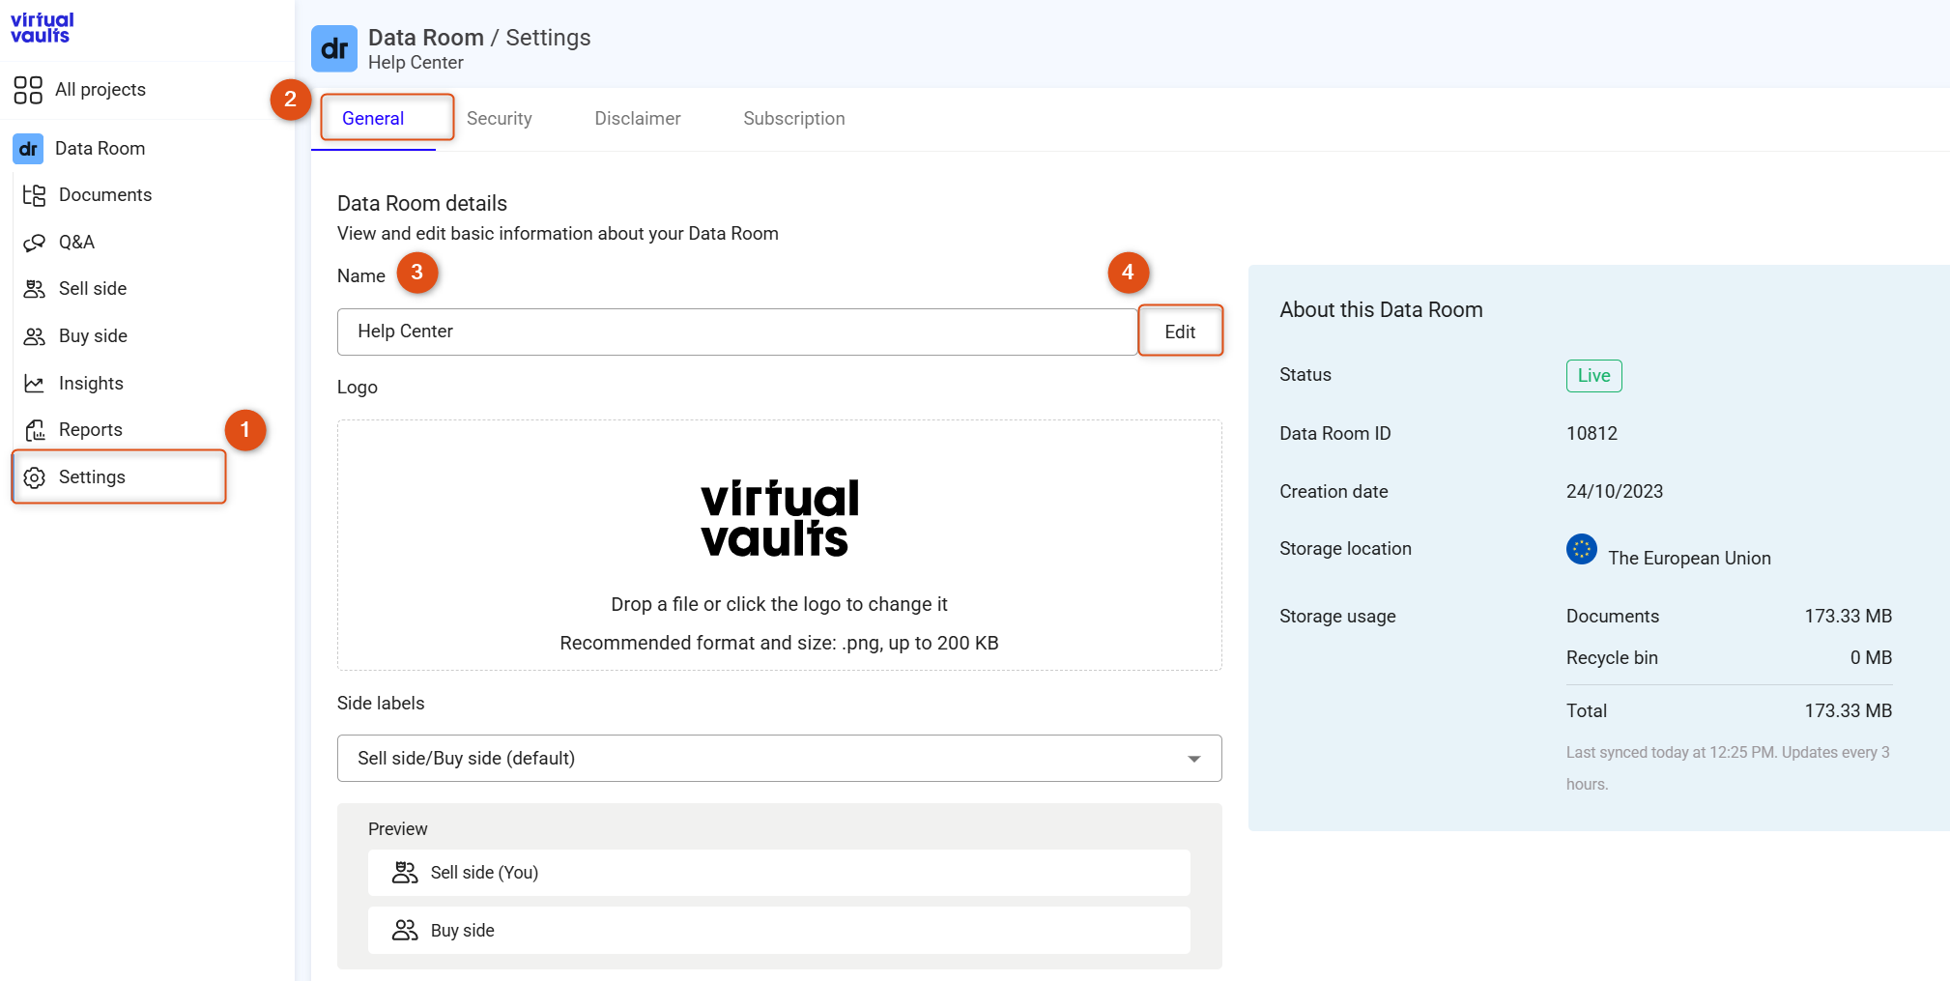Click the Recycle bin 0 MB value
The image size is (1950, 981).
tap(1871, 658)
